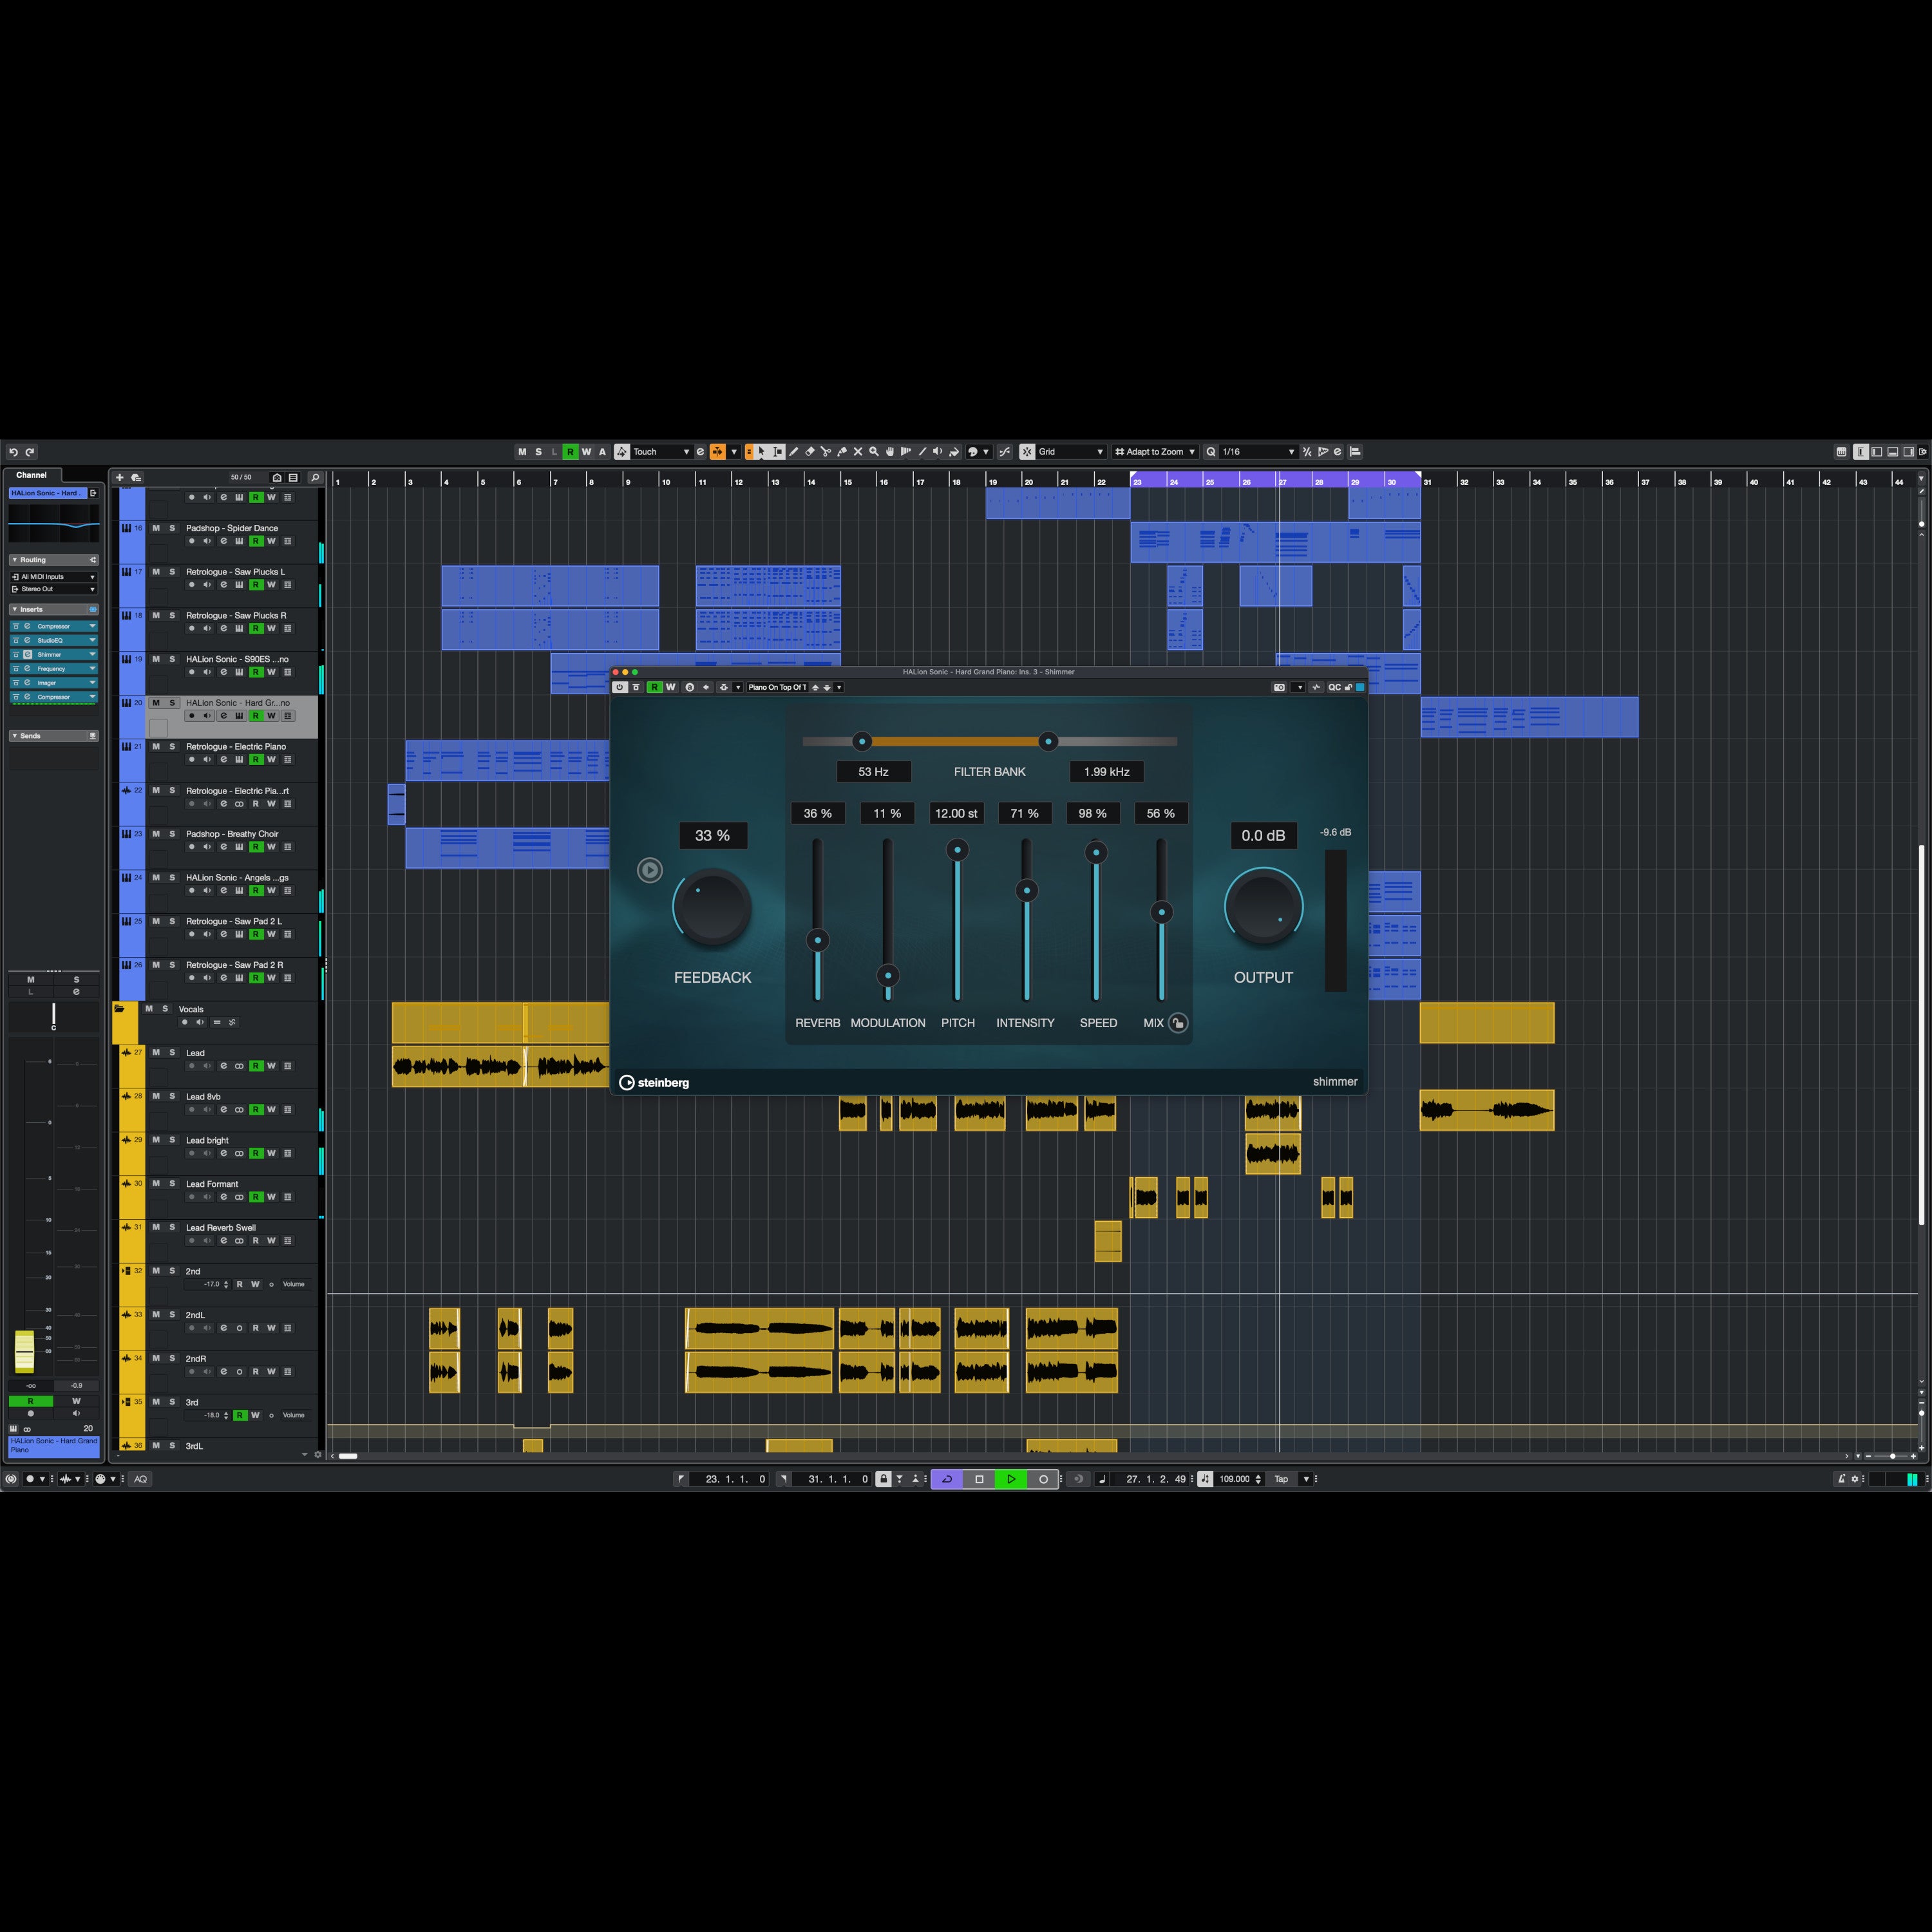The image size is (1932, 1932).
Task: Click the Steinberg logo in plugin
Action: coord(654,1082)
